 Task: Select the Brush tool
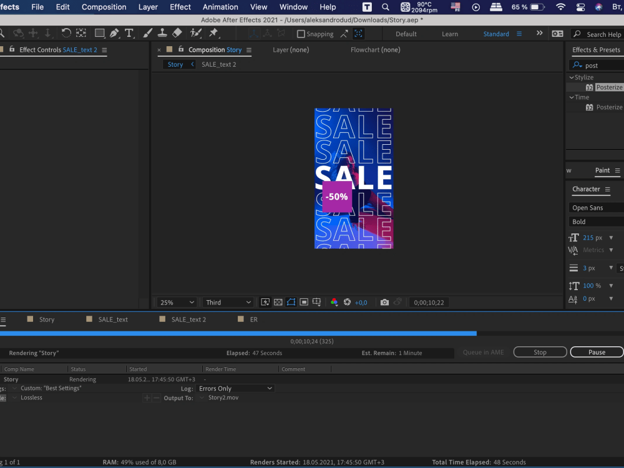pyautogui.click(x=148, y=34)
